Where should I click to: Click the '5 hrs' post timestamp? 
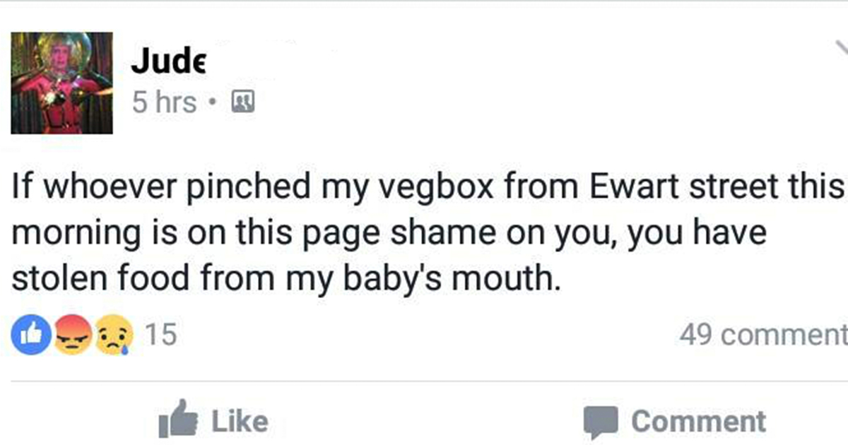click(x=164, y=103)
